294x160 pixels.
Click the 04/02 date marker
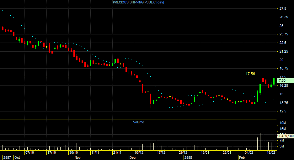coord(249,153)
